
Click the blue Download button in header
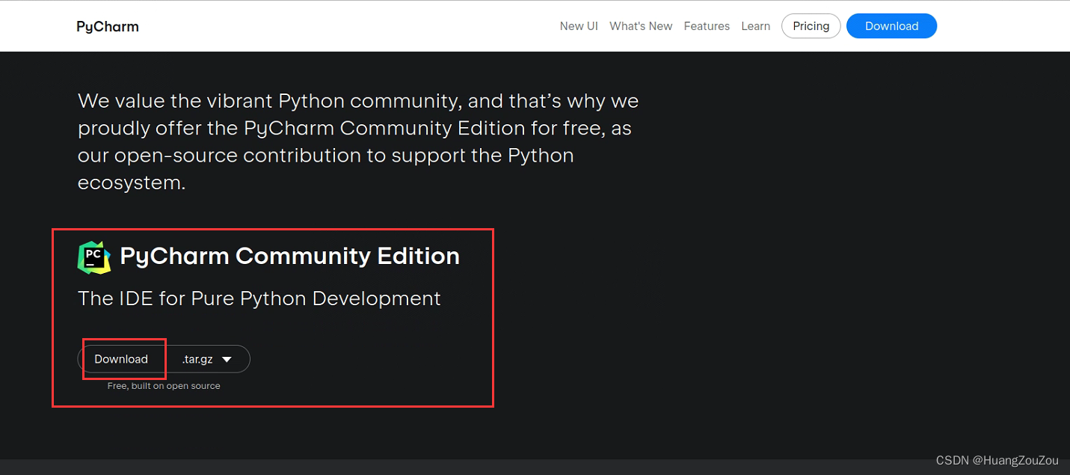click(891, 26)
